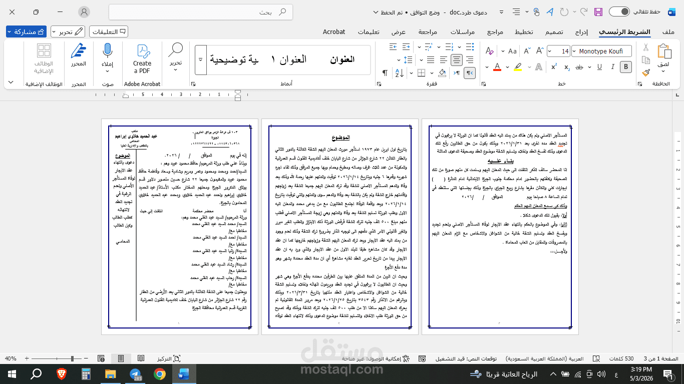This screenshot has width=684, height=384.
Task: Click the Copy icon in clipboard group
Action: point(646,60)
